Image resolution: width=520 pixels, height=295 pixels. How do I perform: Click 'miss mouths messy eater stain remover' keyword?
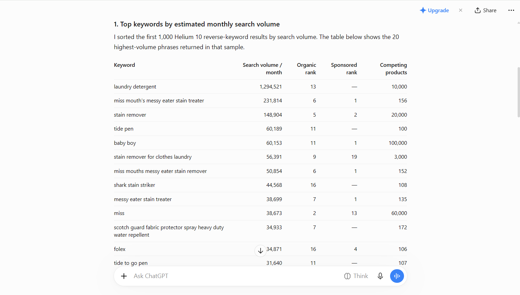[160, 171]
